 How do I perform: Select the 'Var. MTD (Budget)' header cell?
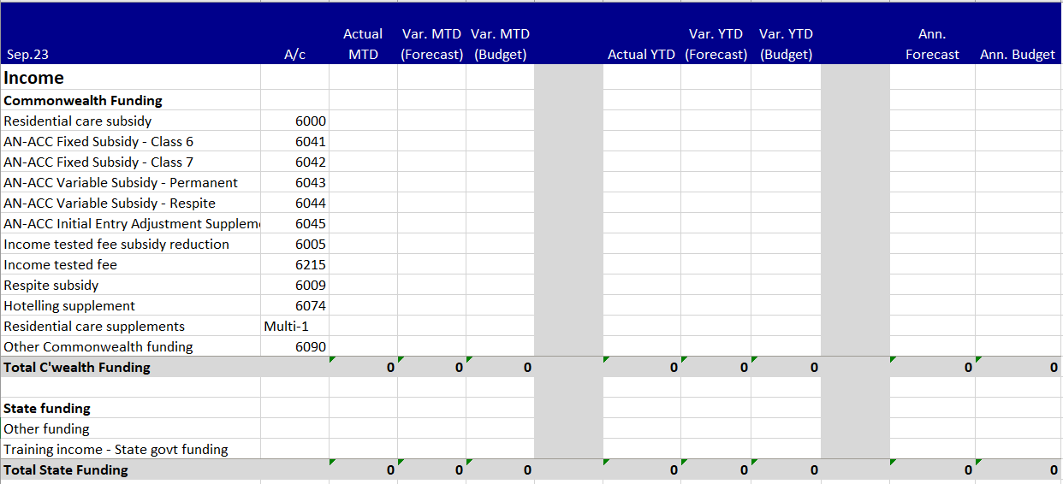(x=500, y=34)
